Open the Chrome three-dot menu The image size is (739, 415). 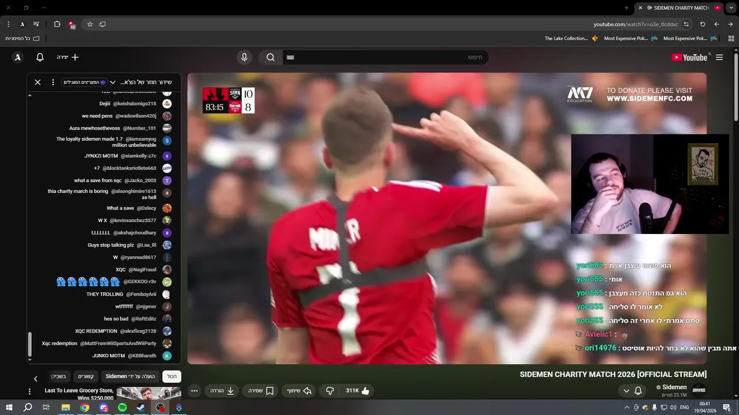[x=8, y=24]
